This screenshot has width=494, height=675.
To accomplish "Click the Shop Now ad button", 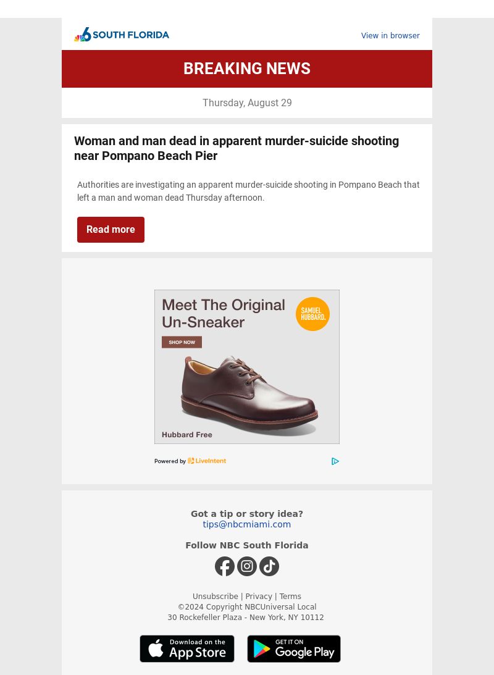I will pos(182,342).
